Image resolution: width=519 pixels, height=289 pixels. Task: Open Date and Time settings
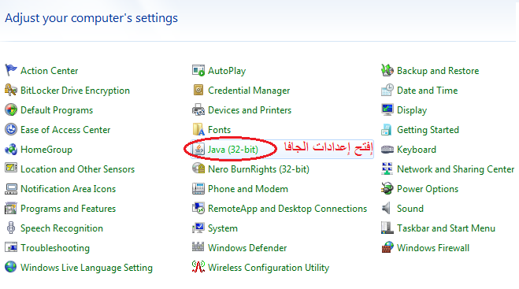pos(428,91)
